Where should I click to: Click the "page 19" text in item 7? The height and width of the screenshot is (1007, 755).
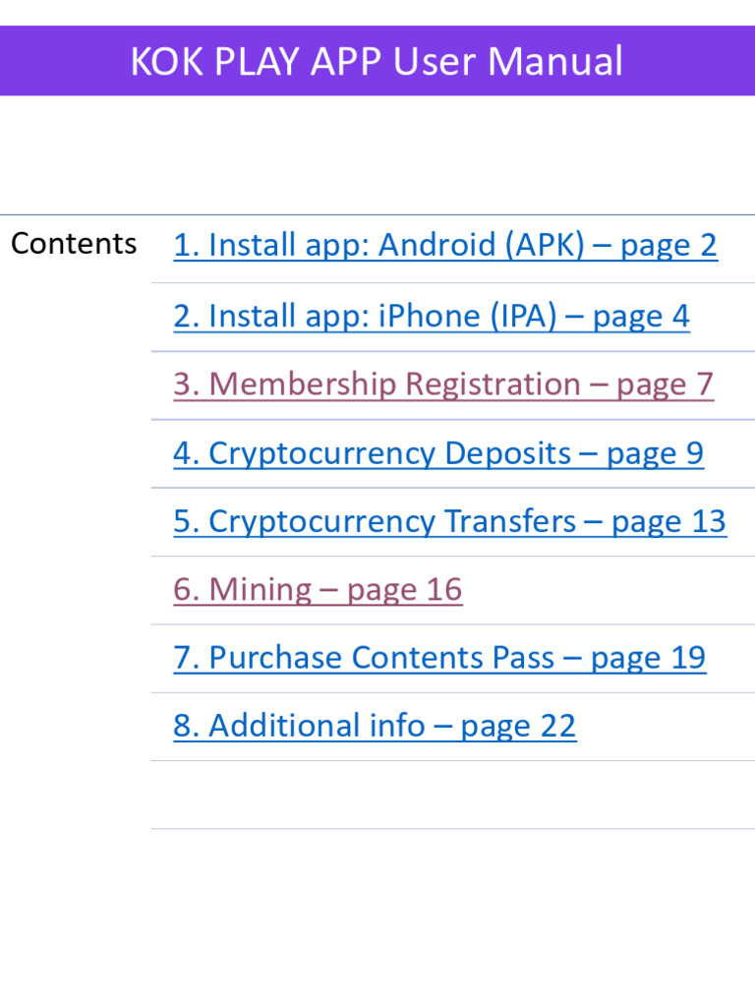click(648, 658)
